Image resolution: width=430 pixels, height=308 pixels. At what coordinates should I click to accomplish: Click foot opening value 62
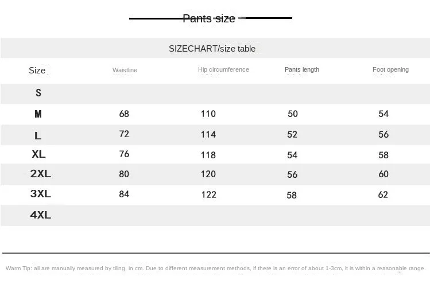(x=383, y=194)
